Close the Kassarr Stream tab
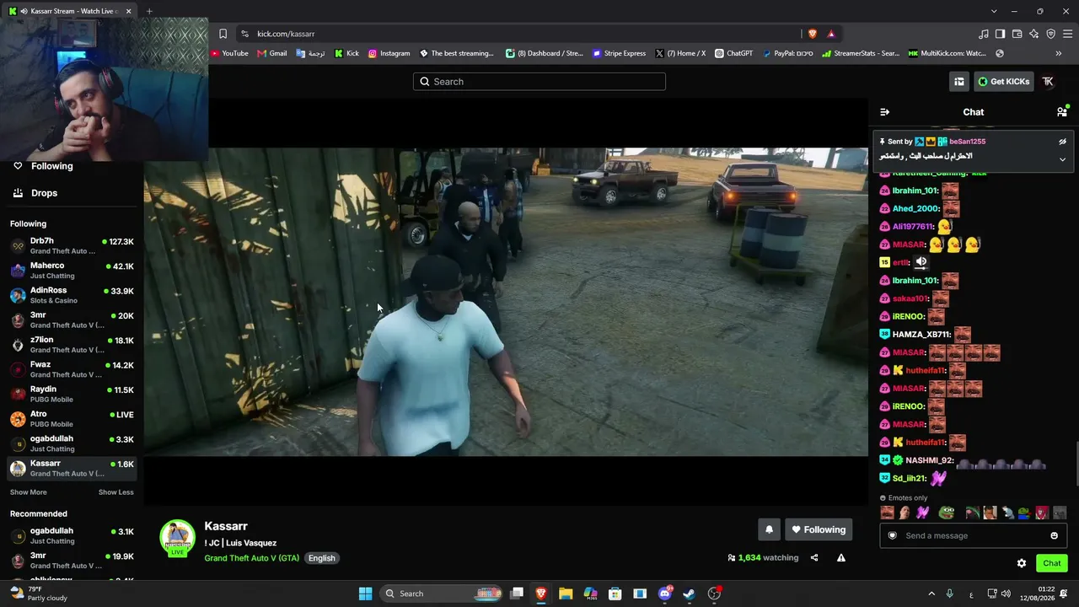Viewport: 1079px width, 607px height. [x=129, y=11]
